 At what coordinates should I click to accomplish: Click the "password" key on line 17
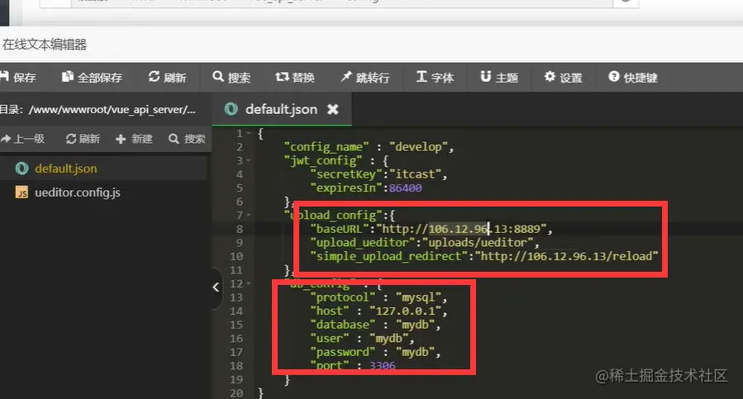point(343,353)
